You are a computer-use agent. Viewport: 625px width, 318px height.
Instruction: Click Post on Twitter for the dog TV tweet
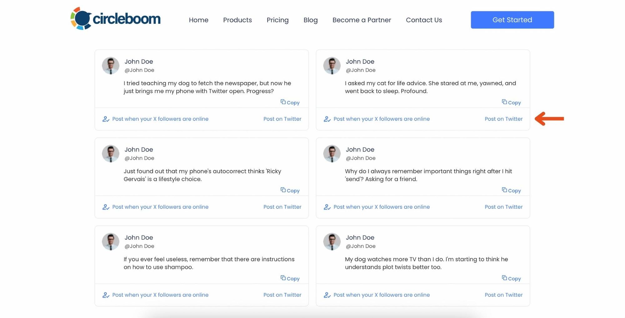503,295
